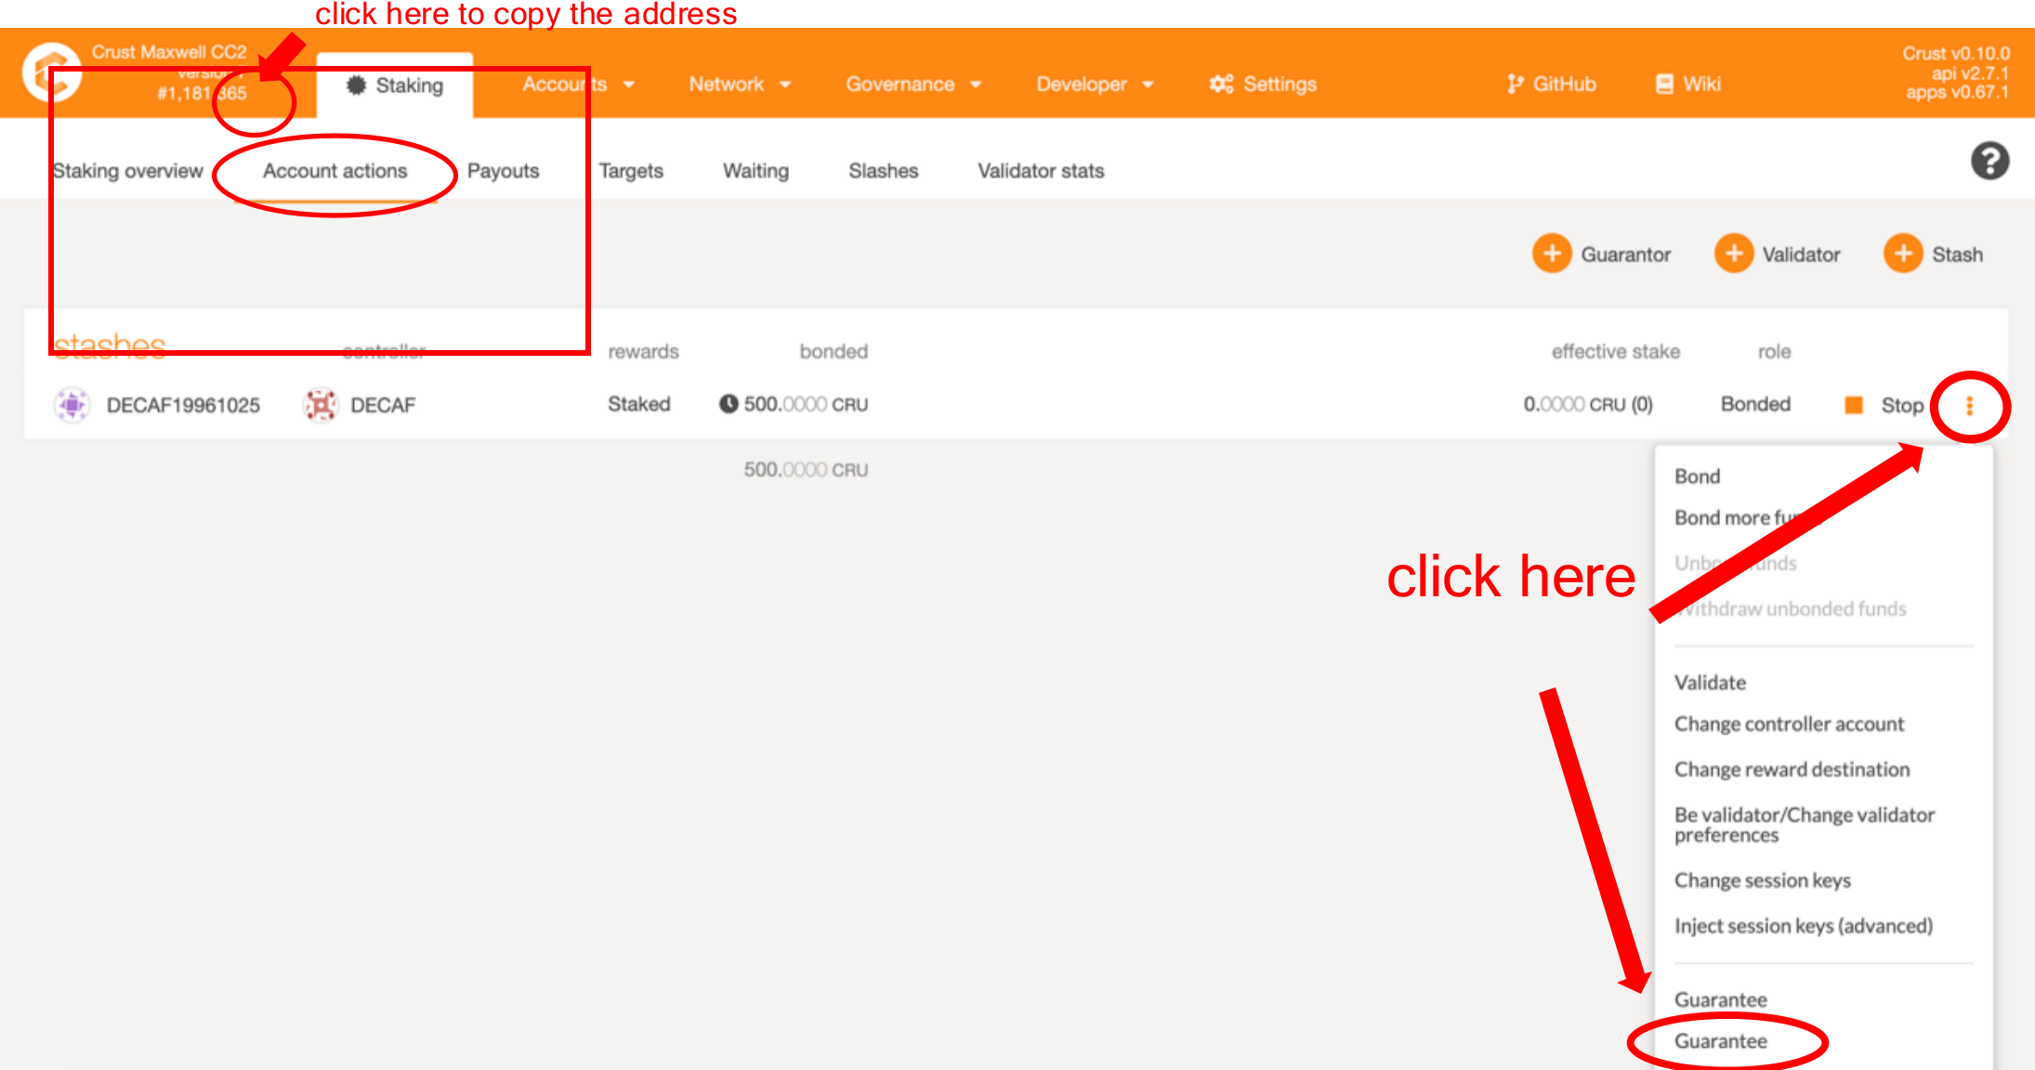This screenshot has width=2035, height=1070.
Task: Open the Validator stats tab
Action: coord(1041,171)
